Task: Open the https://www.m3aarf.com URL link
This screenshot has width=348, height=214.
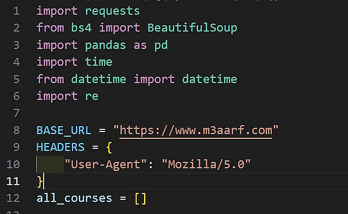Action: click(x=196, y=130)
